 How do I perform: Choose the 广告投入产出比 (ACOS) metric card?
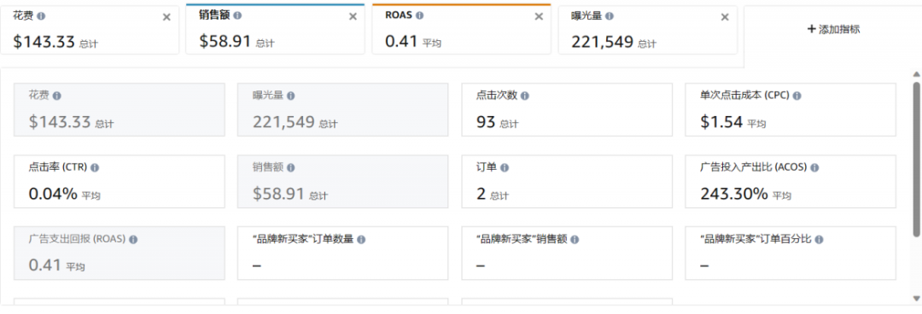791,182
